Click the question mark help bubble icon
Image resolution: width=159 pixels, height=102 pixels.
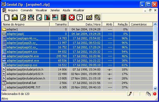pos(80,17)
